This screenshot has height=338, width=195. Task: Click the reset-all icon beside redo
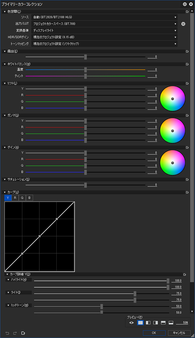tap(23, 333)
